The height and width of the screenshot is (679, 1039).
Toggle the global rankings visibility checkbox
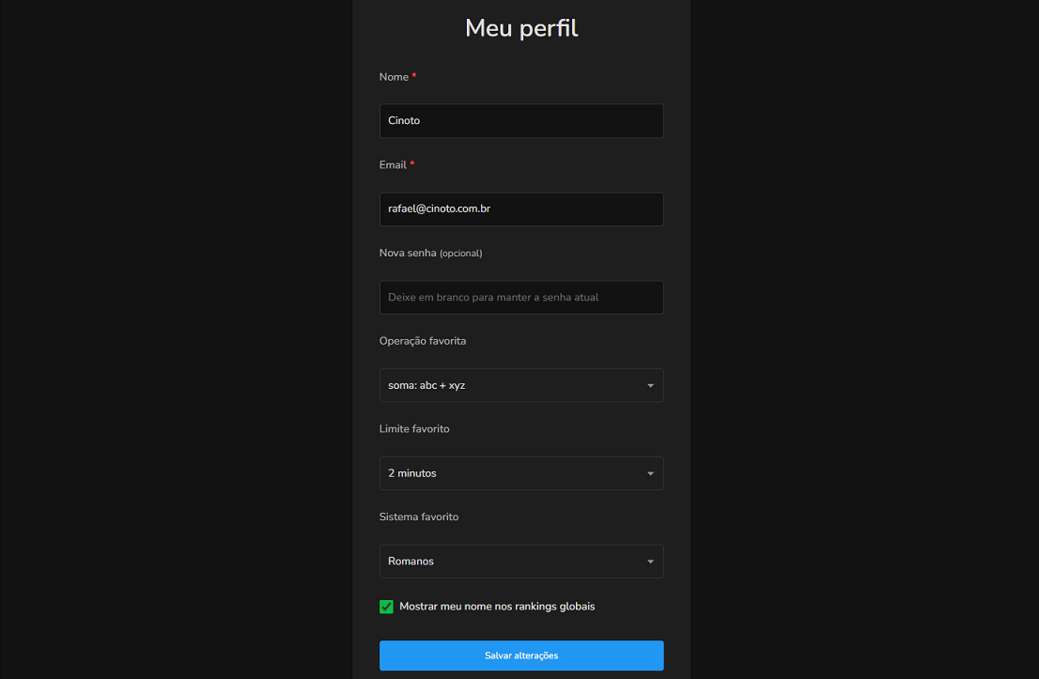click(x=386, y=607)
